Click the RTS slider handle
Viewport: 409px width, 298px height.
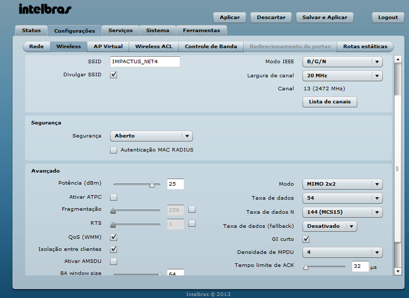point(113,225)
